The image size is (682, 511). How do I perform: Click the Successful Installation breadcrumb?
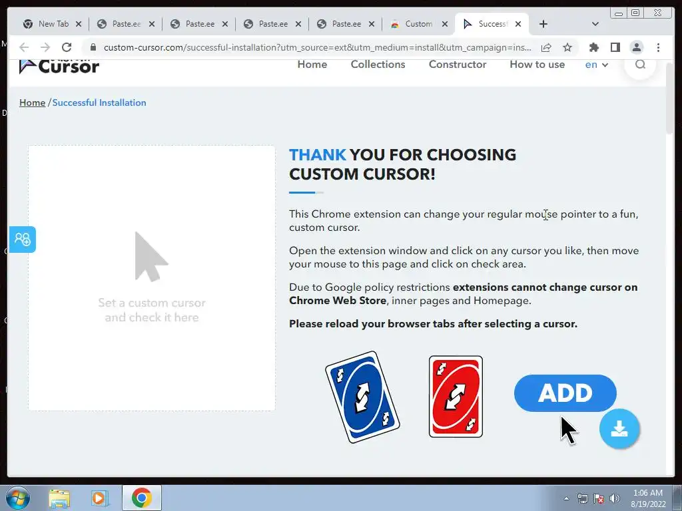pyautogui.click(x=99, y=102)
